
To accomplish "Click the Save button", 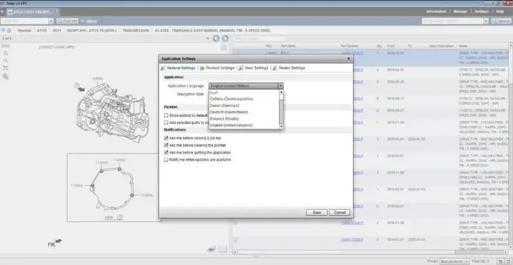I will [x=317, y=213].
